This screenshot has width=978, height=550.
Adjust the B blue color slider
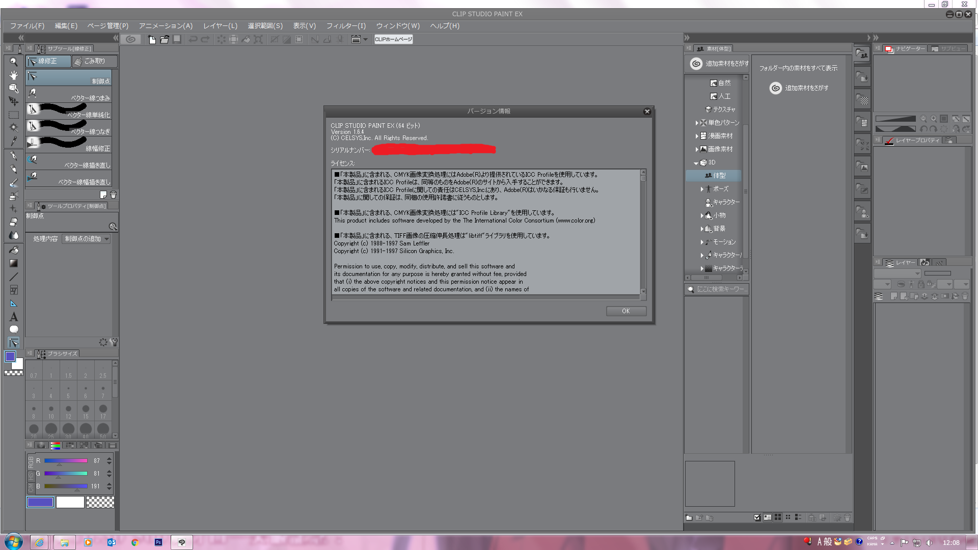click(x=66, y=486)
